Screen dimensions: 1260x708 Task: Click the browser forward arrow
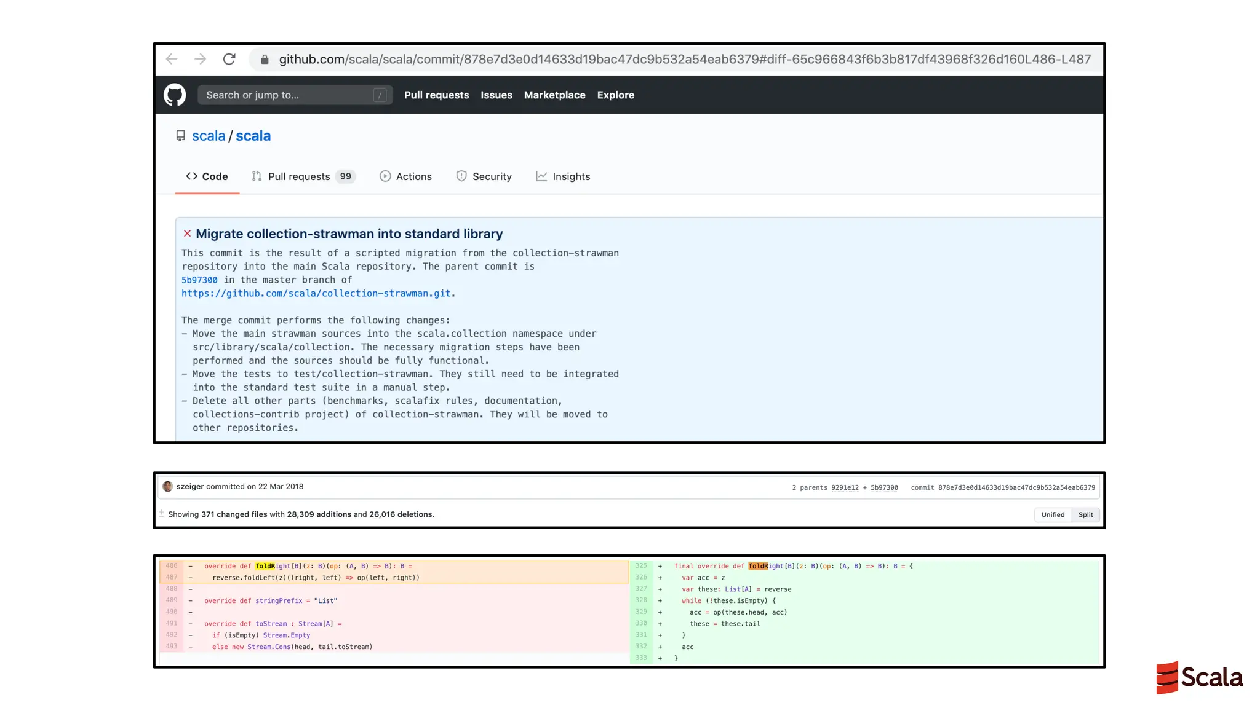click(201, 59)
